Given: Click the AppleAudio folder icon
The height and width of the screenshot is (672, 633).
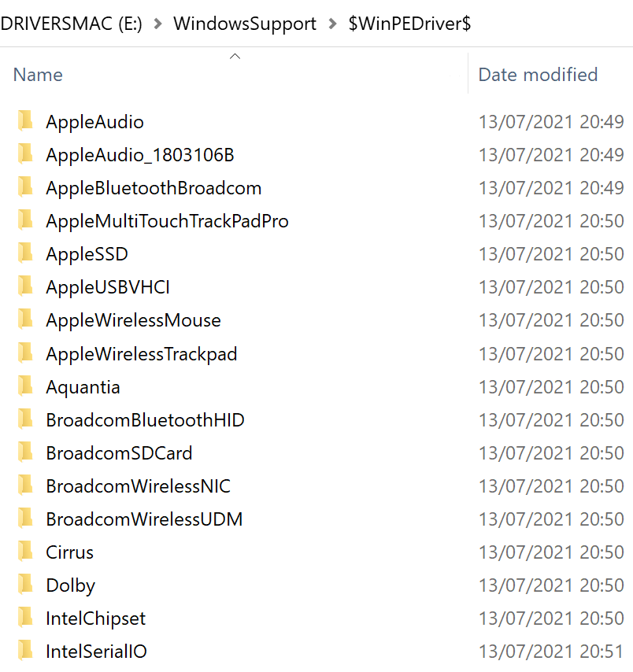Looking at the screenshot, I should [x=25, y=120].
